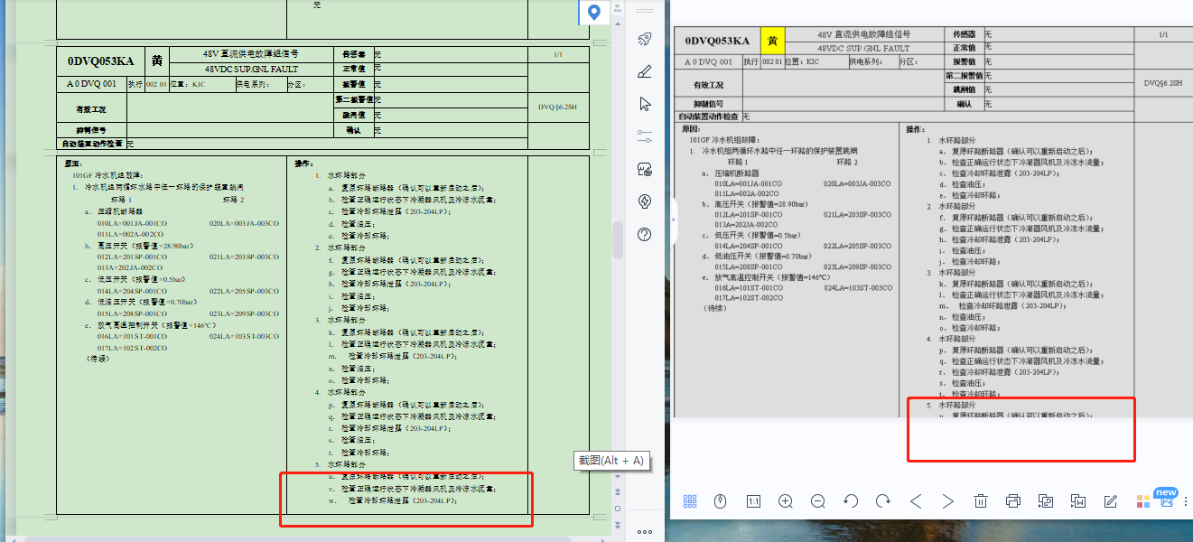
Task: Click the zoom out magnifier
Action: click(818, 501)
